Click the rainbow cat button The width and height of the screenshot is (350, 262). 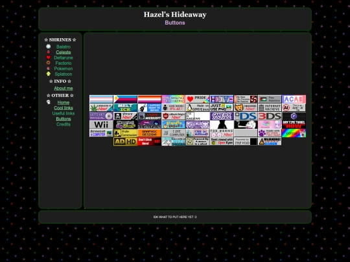click(294, 133)
